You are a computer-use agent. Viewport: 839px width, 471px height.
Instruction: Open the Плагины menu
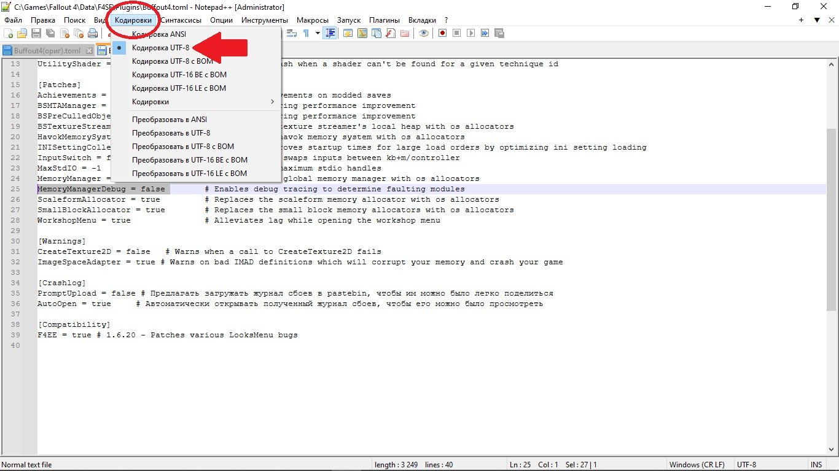(384, 20)
